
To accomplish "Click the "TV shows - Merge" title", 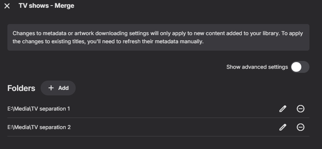I will [46, 6].
